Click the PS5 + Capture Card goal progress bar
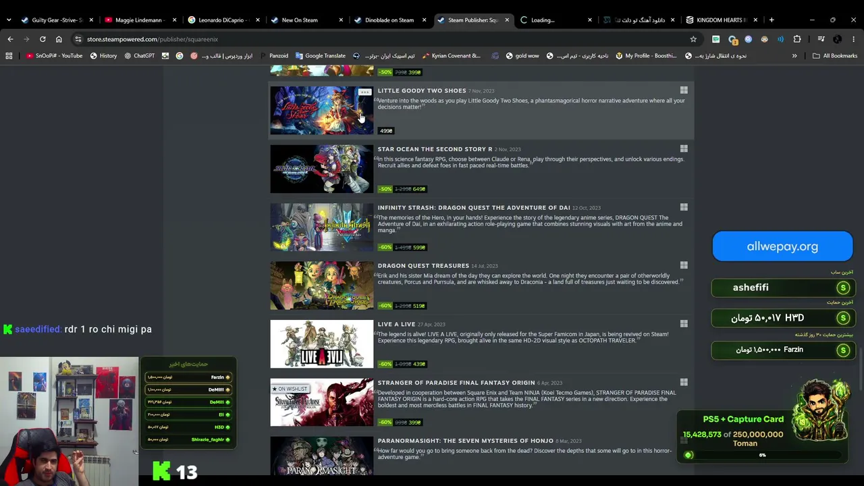 tap(762, 455)
